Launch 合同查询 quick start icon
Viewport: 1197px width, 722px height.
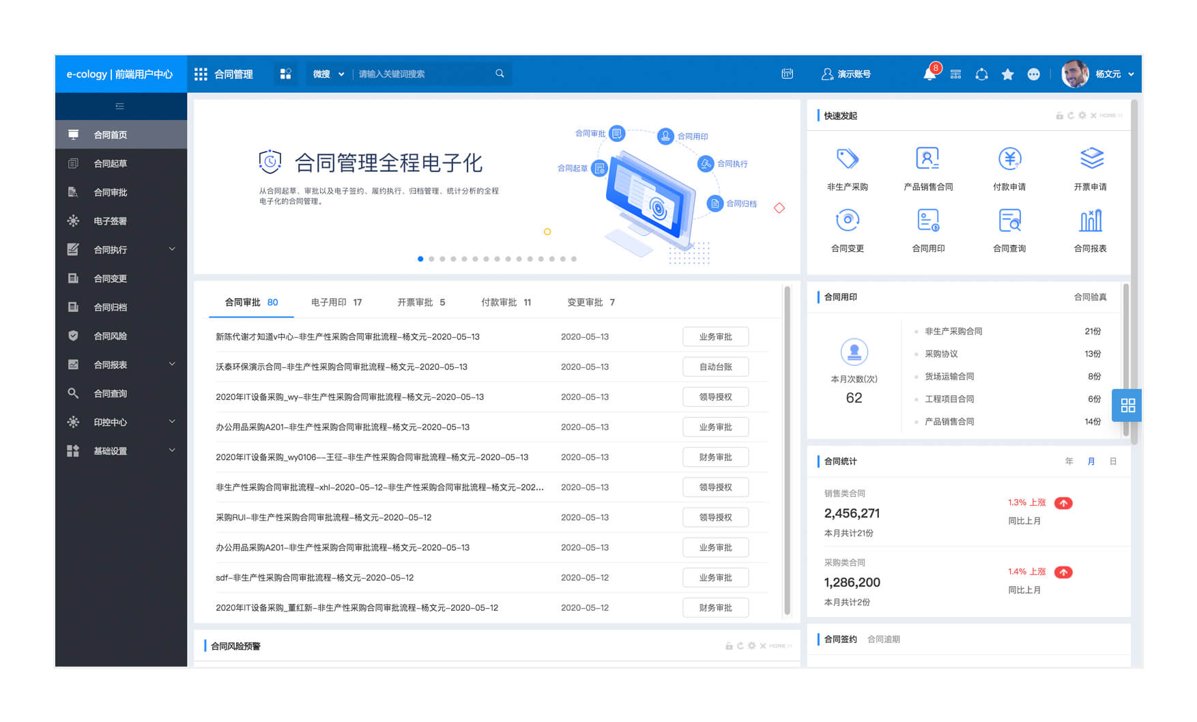[x=1009, y=220]
